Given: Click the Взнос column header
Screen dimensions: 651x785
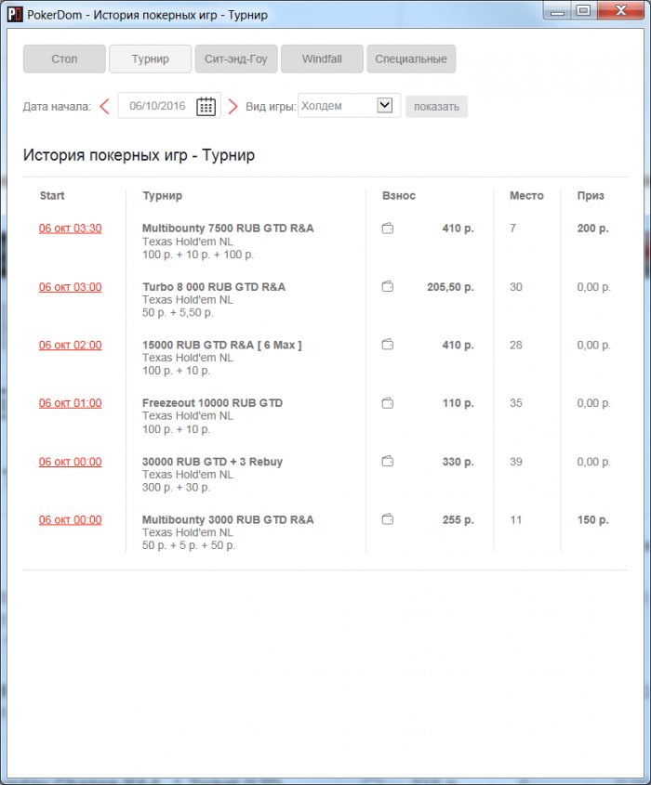Looking at the screenshot, I should pos(398,196).
